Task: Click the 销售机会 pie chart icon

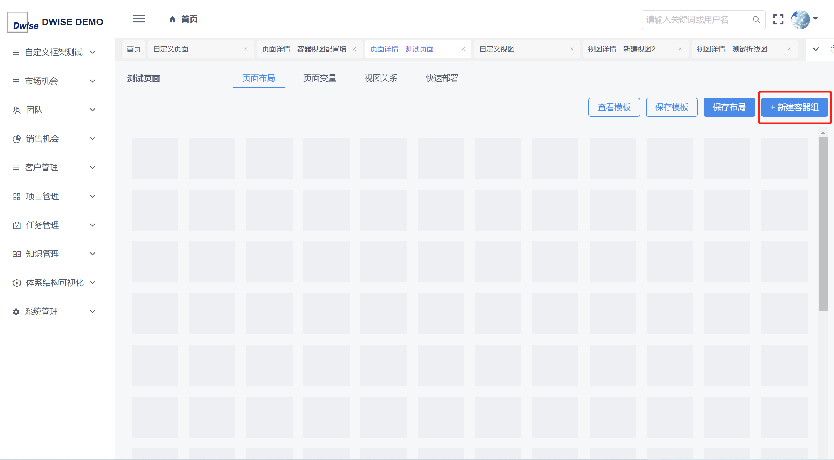Action: pos(16,139)
